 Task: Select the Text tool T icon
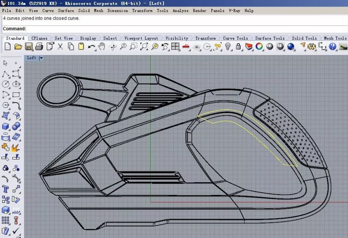click(6, 189)
